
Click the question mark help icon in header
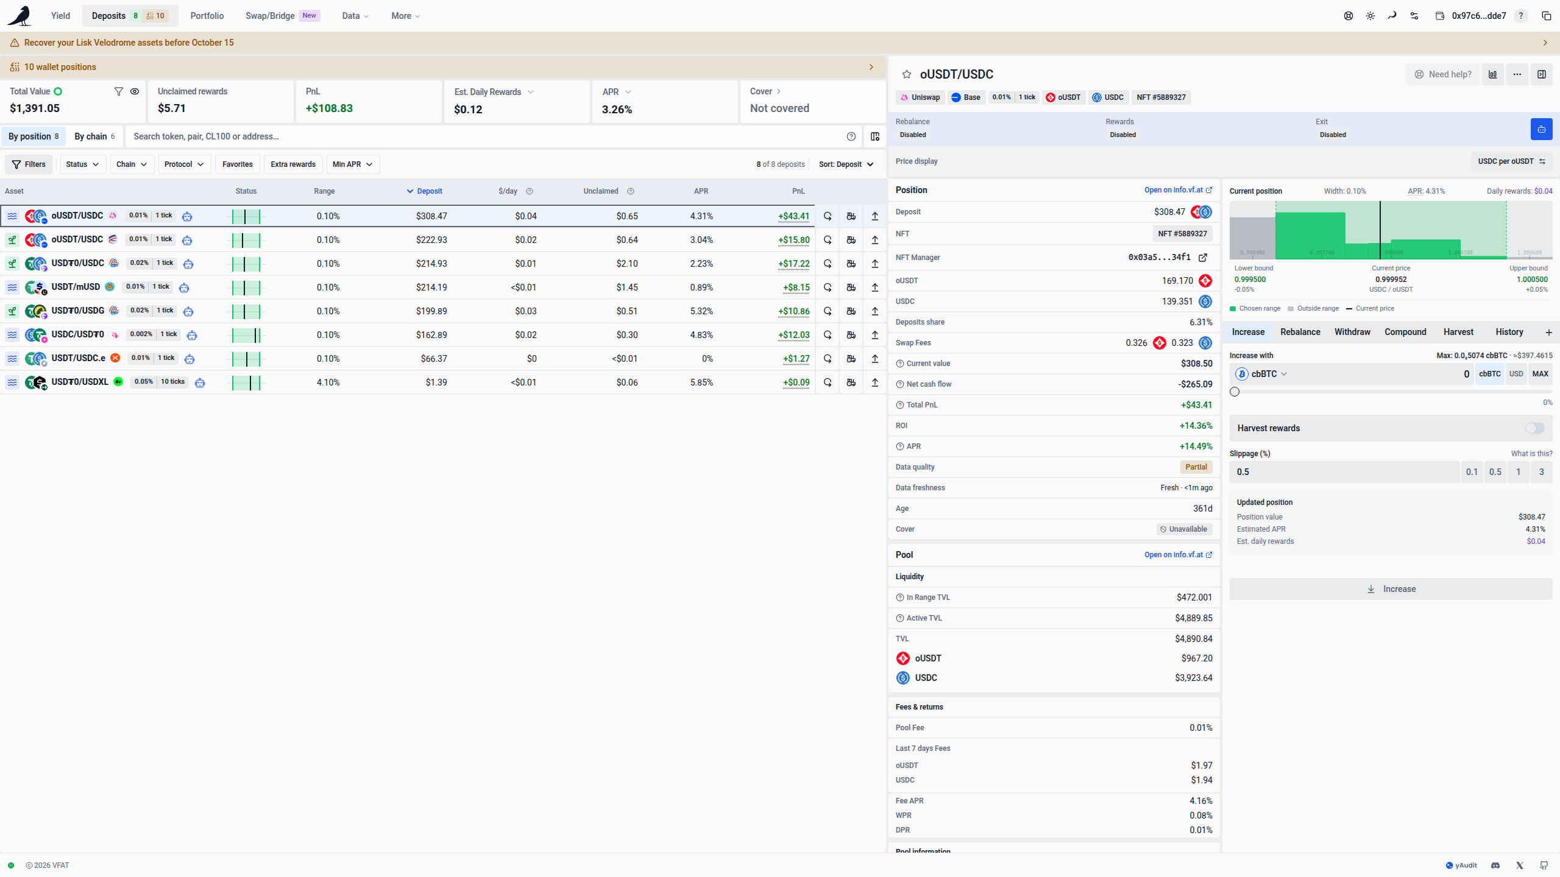[1521, 16]
